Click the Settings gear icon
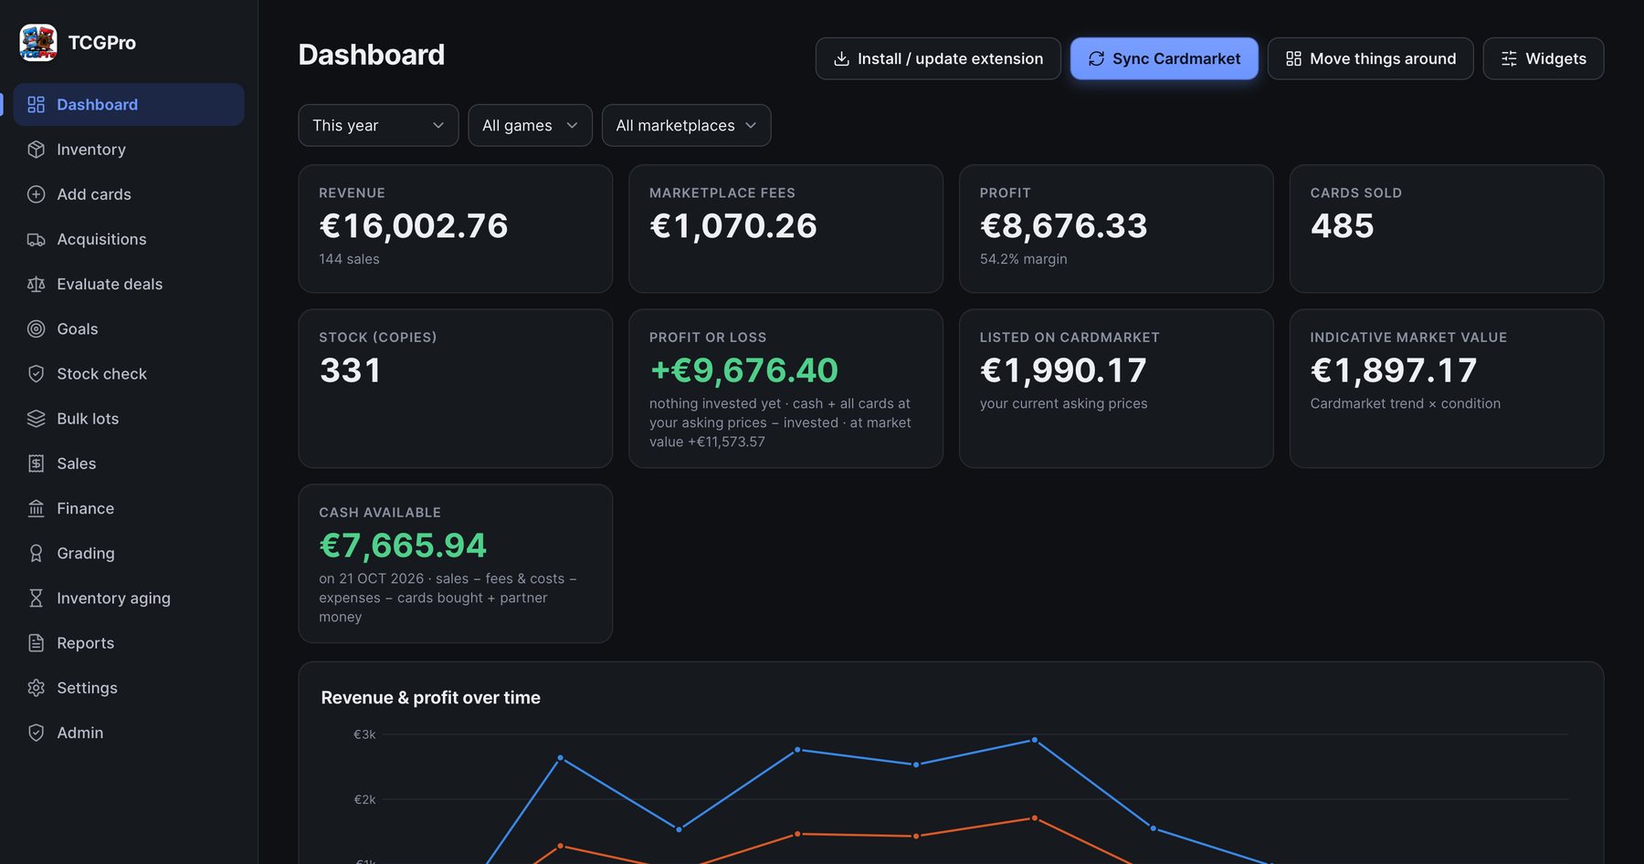Viewport: 1644px width, 864px height. pyautogui.click(x=36, y=687)
